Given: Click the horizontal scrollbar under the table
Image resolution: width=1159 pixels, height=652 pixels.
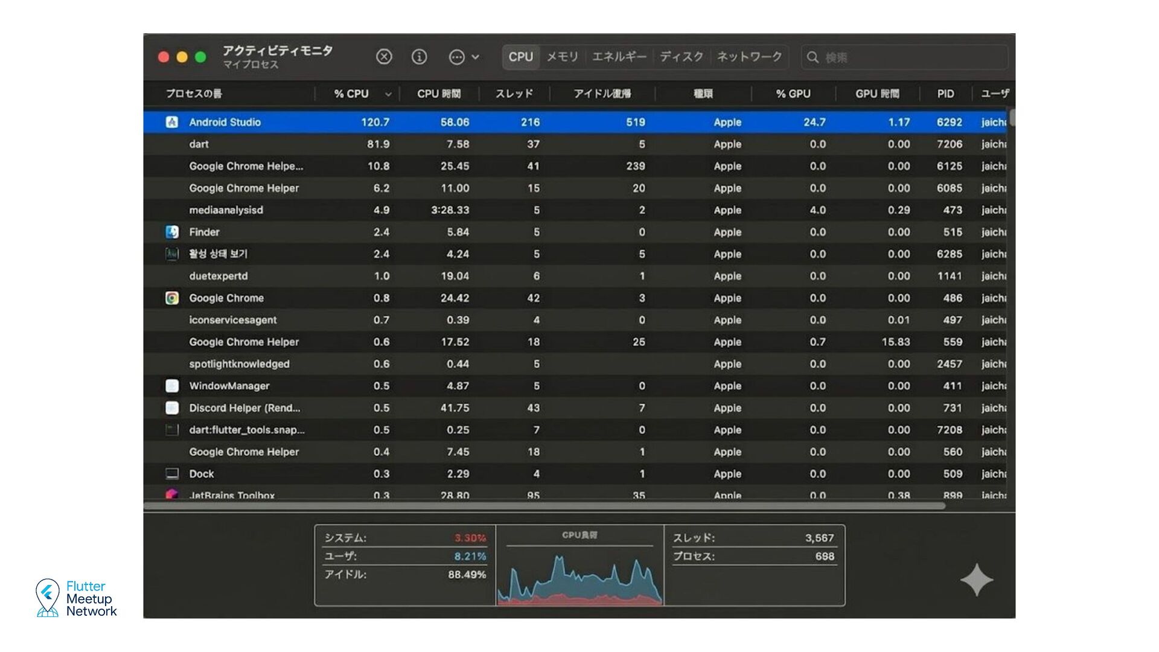Looking at the screenshot, I should [543, 506].
